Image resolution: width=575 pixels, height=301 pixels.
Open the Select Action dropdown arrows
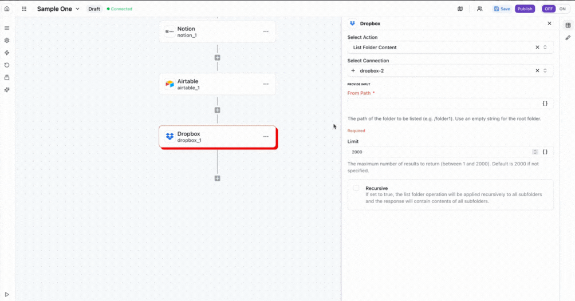tap(545, 47)
